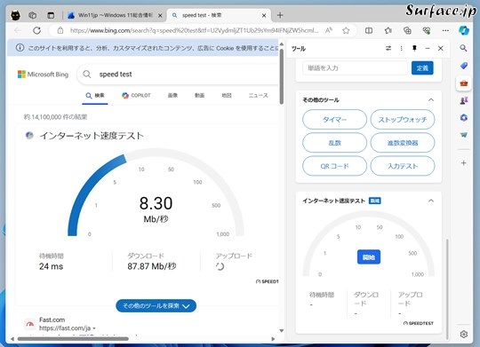
Task: Switch to the 動画 videos tab
Action: coord(200,95)
